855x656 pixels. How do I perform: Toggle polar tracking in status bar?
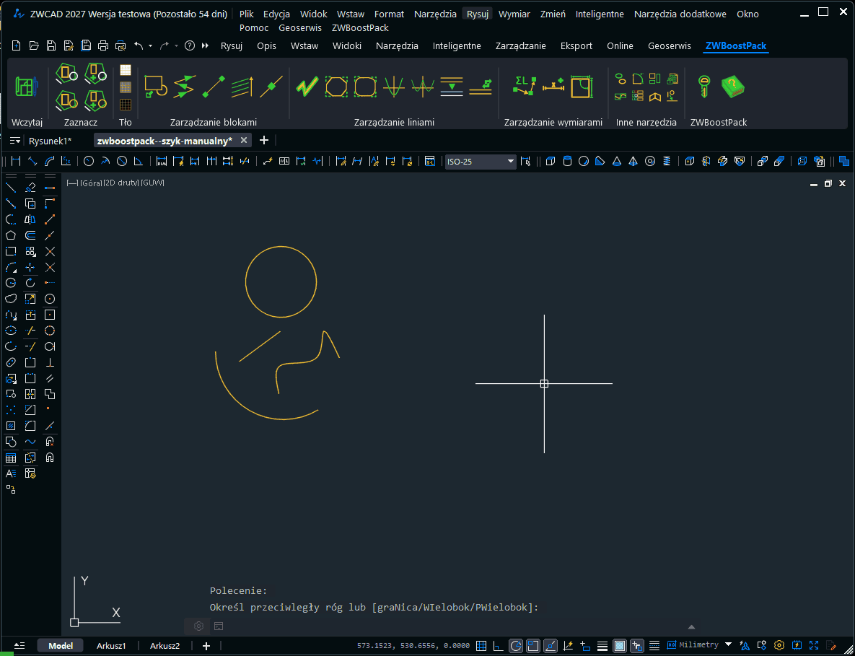pyautogui.click(x=516, y=645)
